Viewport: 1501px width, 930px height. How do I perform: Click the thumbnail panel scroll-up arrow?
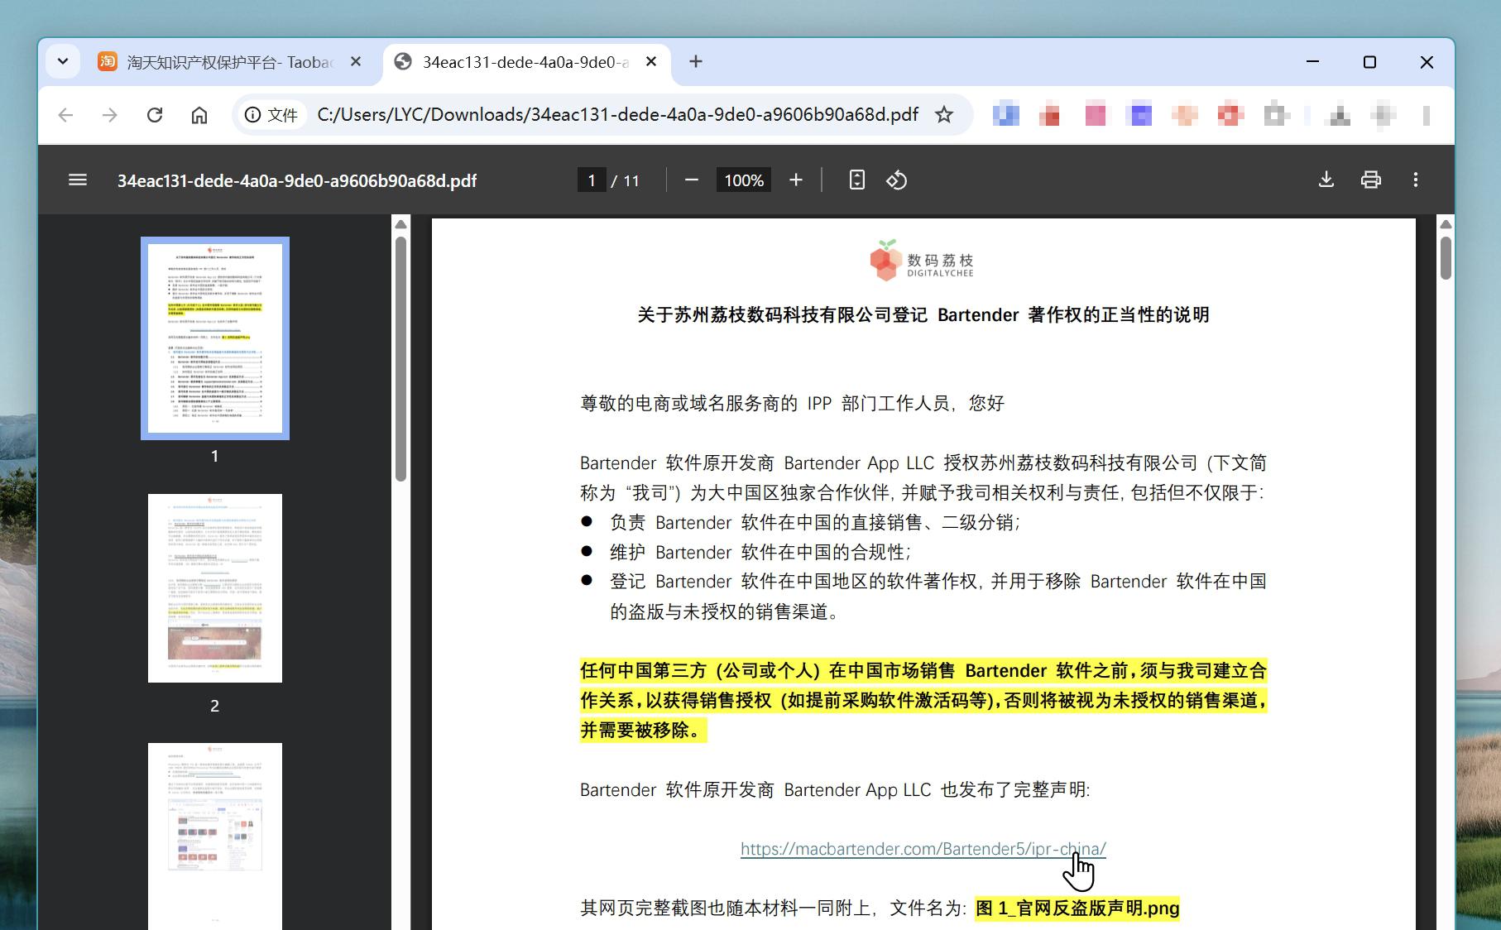[401, 224]
